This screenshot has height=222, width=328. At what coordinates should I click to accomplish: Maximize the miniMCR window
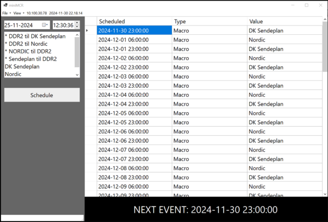(x=306, y=5)
